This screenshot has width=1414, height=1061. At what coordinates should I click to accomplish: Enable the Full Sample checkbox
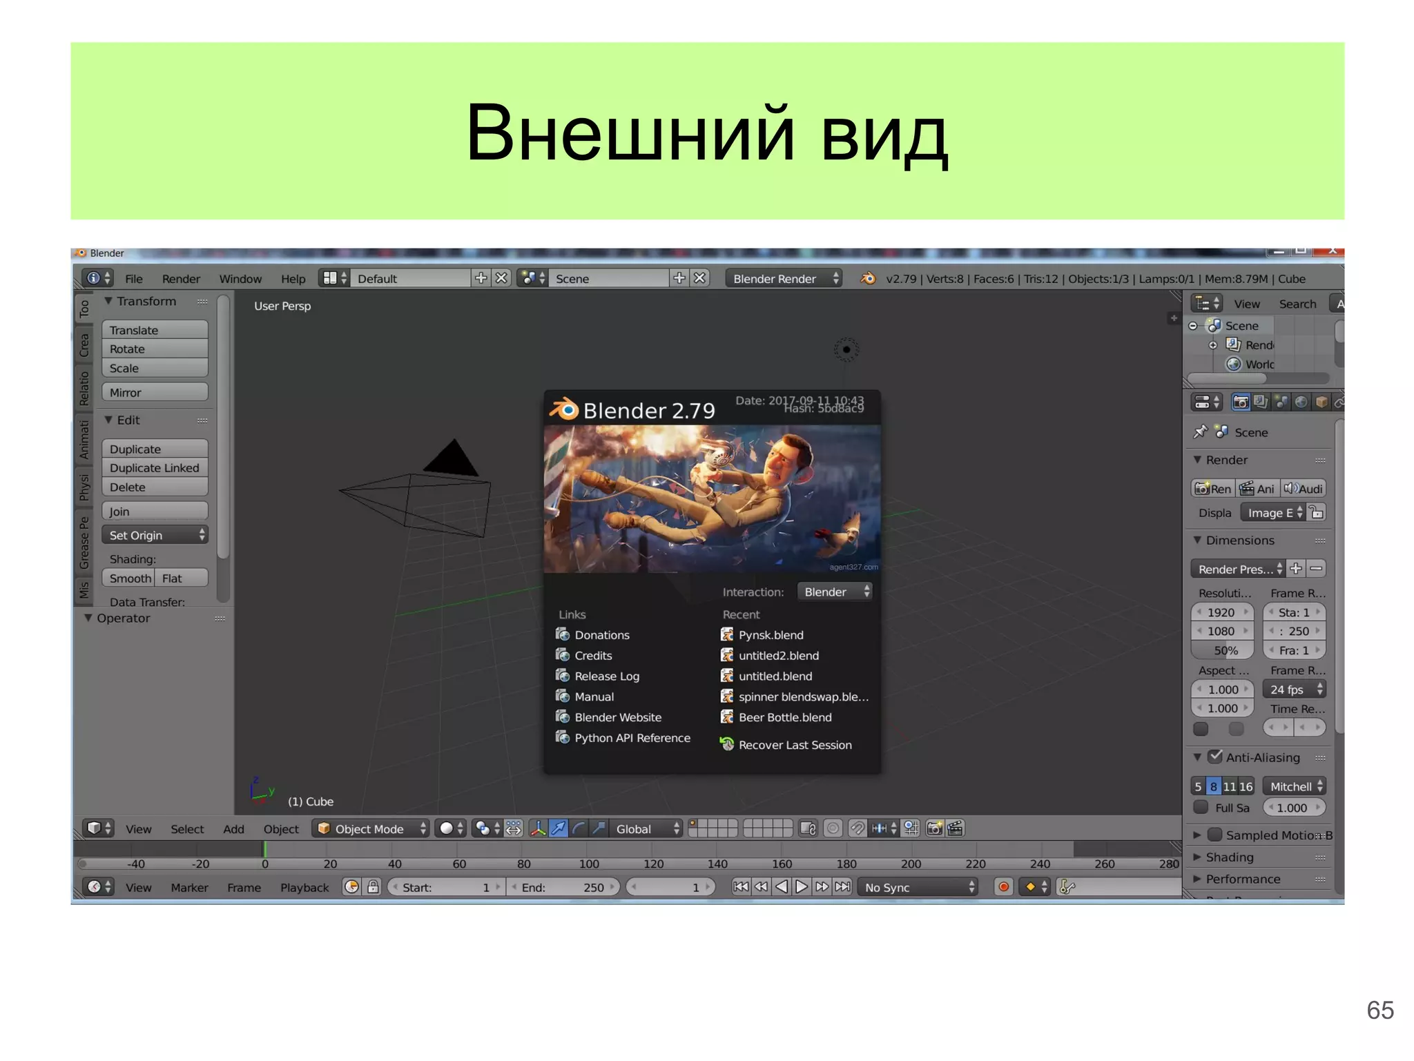pos(1201,808)
